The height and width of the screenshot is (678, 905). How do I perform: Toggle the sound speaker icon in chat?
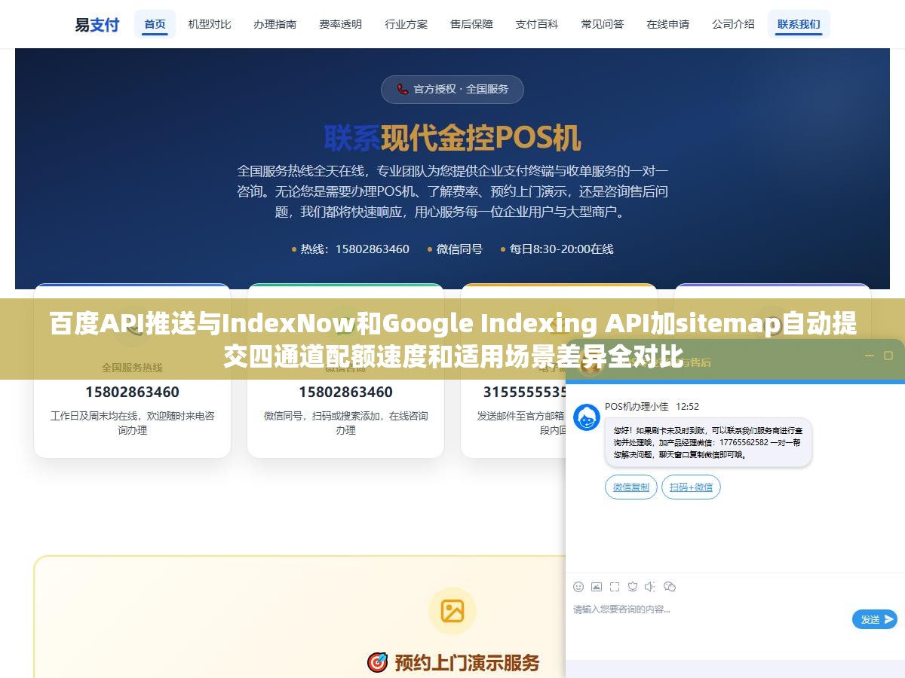(x=650, y=587)
